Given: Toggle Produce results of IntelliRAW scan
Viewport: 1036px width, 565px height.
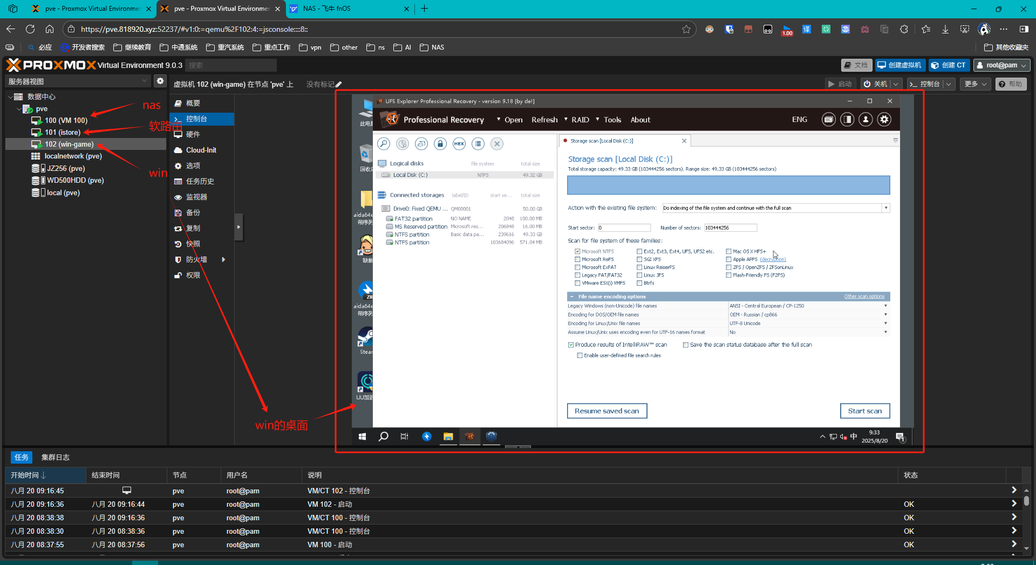Looking at the screenshot, I should [x=571, y=345].
